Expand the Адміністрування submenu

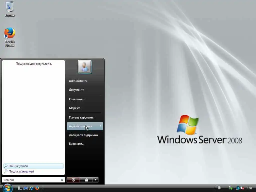[x=85, y=126]
